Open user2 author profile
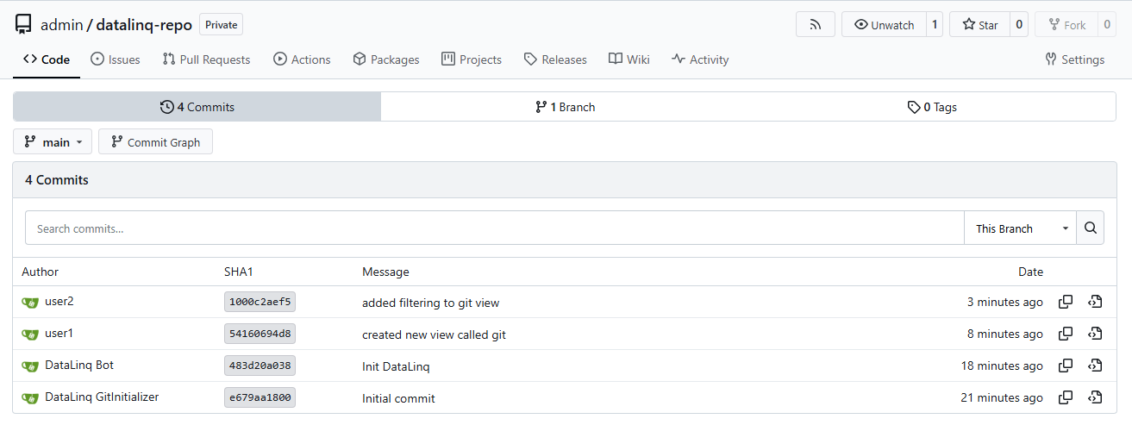The width and height of the screenshot is (1132, 425). (x=59, y=301)
